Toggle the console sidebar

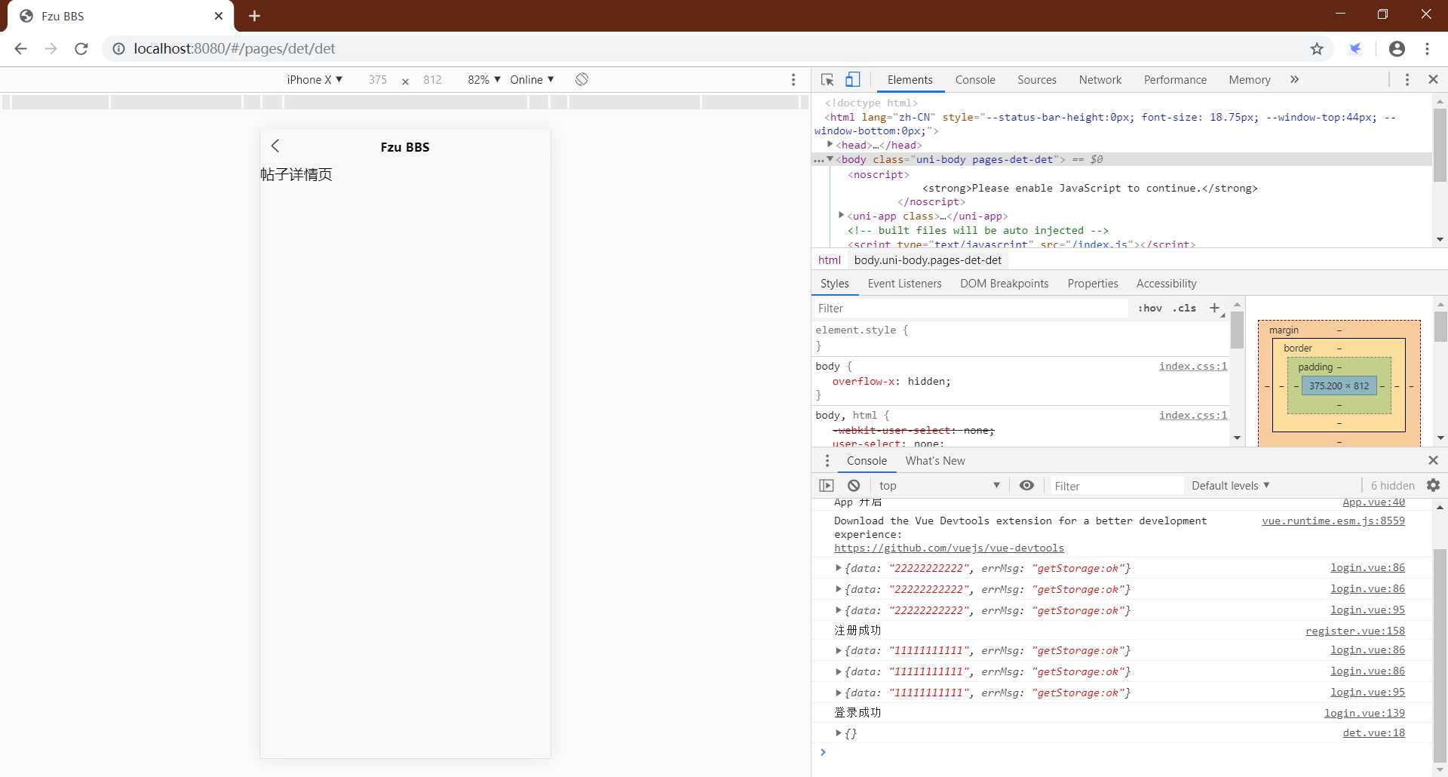[x=827, y=486]
